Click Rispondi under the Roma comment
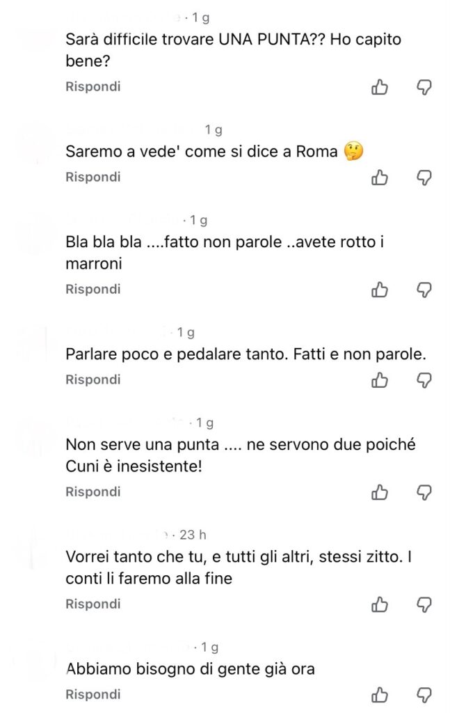The height and width of the screenshot is (713, 450). (93, 177)
